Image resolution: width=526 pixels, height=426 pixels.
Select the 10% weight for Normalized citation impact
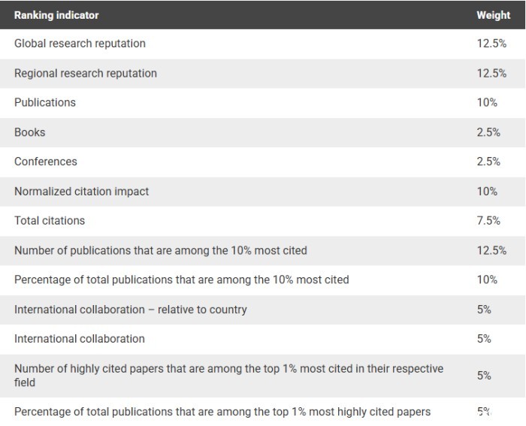[x=487, y=192]
